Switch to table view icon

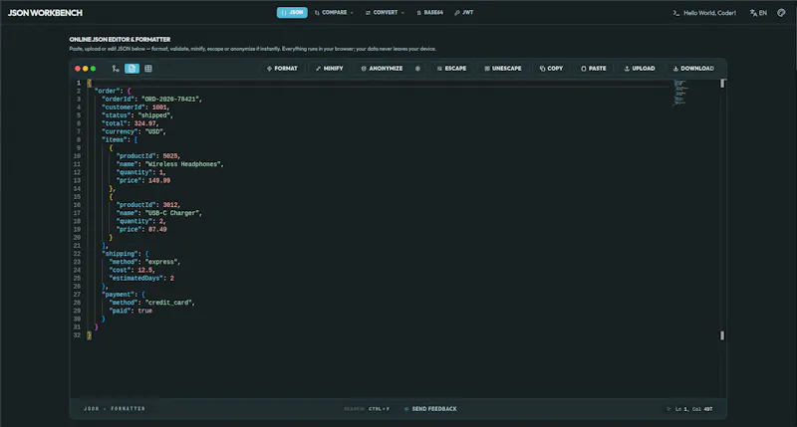tap(148, 68)
